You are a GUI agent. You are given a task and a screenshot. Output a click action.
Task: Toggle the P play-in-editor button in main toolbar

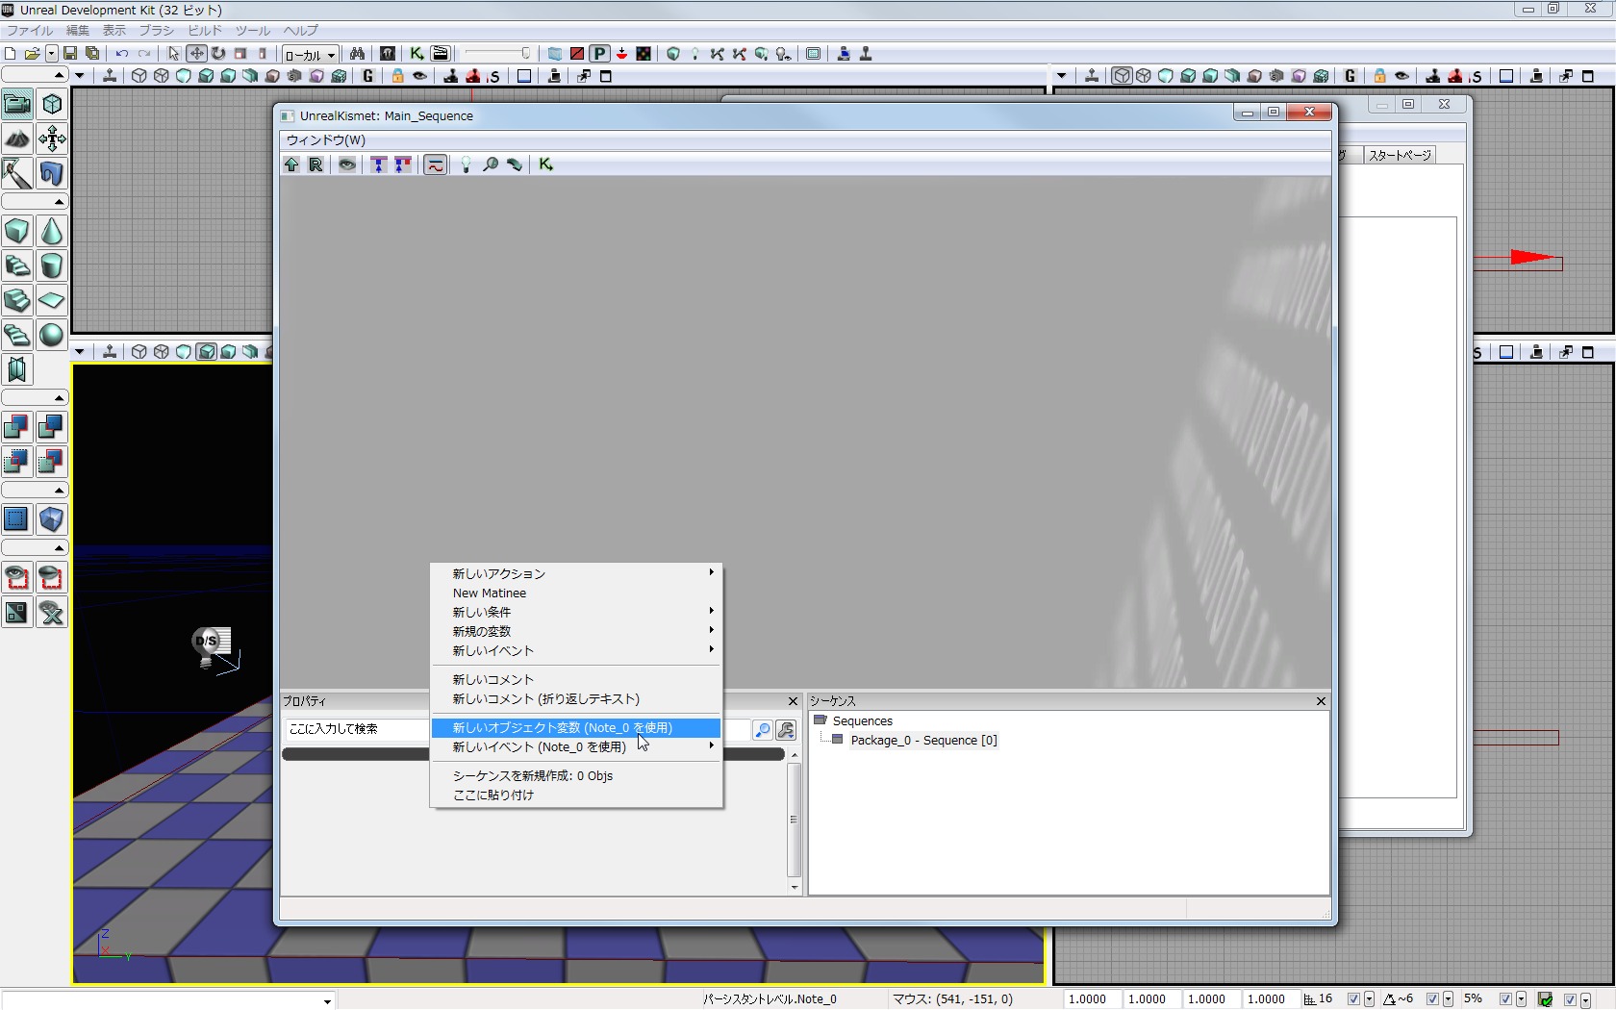point(599,54)
